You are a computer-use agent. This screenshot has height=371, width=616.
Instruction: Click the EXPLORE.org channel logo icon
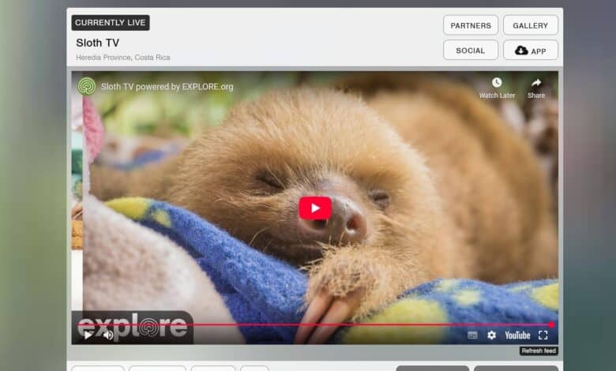[86, 86]
